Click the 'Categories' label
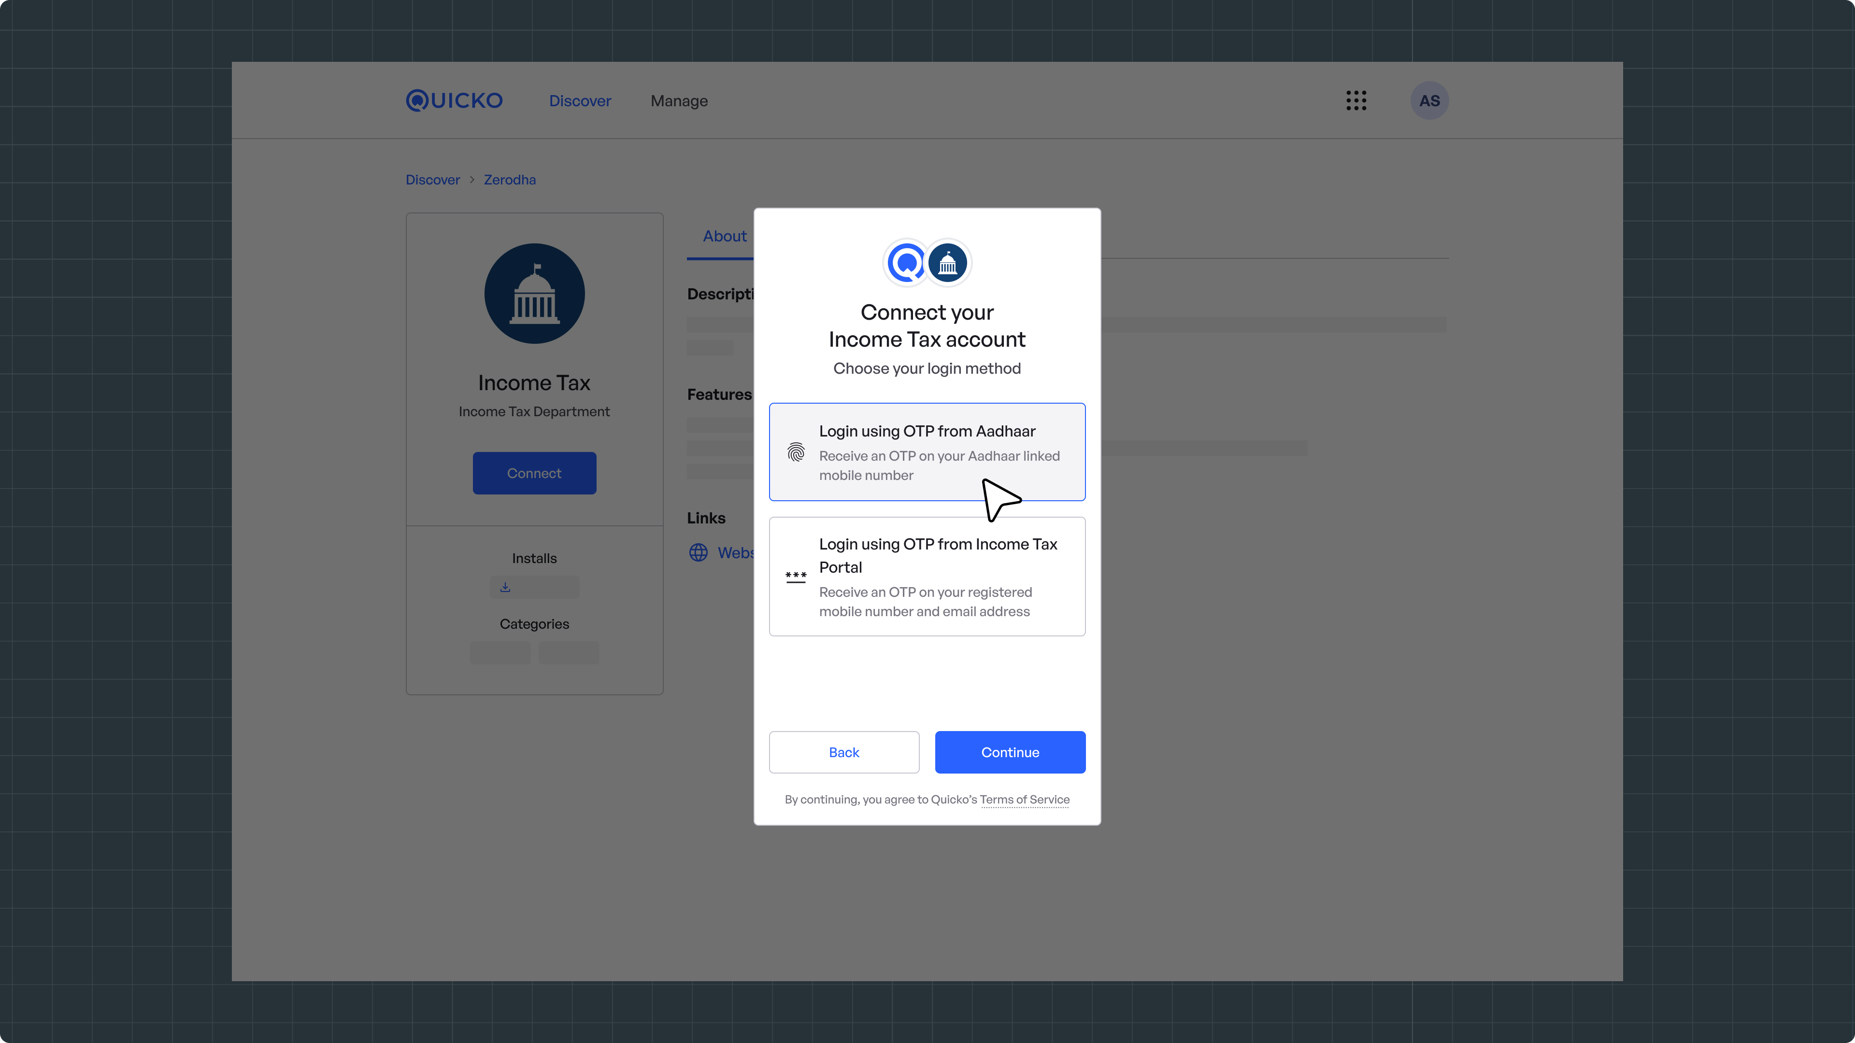 (534, 624)
